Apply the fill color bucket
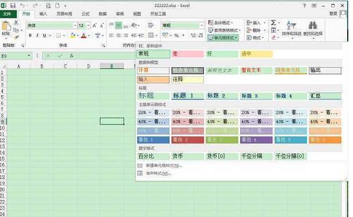The width and height of the screenshot is (353, 217). (72, 35)
